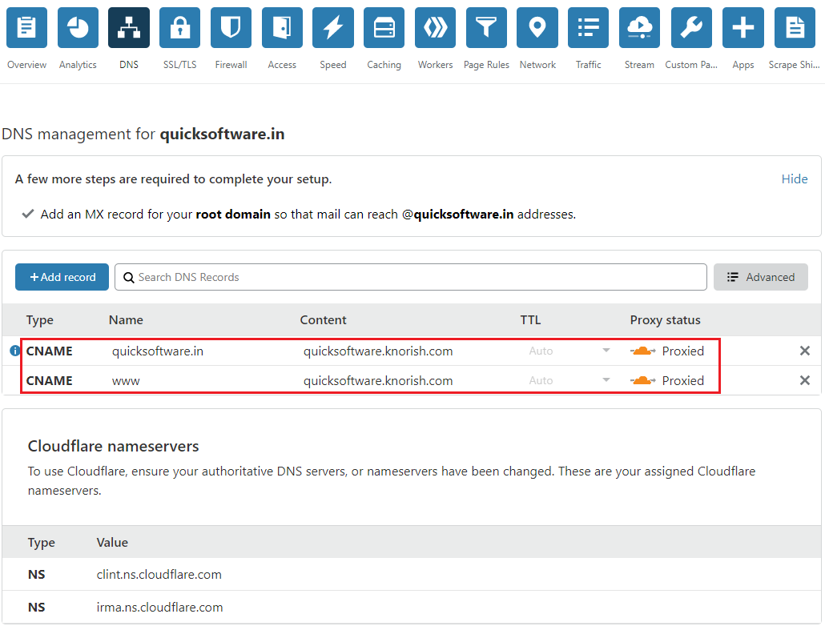Open the Workers icon
The height and width of the screenshot is (626, 825).
(435, 27)
